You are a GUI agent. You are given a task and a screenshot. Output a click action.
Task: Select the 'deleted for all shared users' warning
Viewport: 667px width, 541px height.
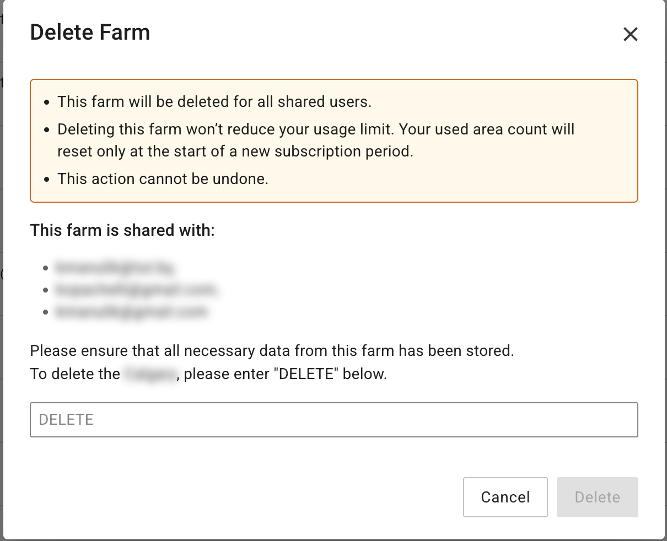coord(214,102)
